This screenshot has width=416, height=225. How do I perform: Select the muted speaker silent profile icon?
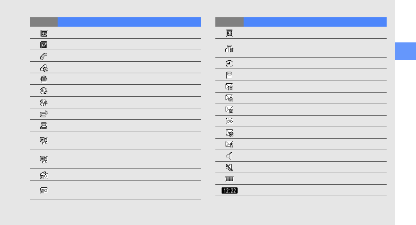click(229, 167)
